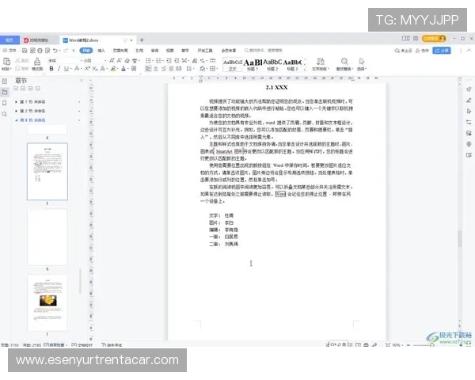The height and width of the screenshot is (380, 475).
Task: Open the bookmark panel in left sidebar
Action: point(5,103)
